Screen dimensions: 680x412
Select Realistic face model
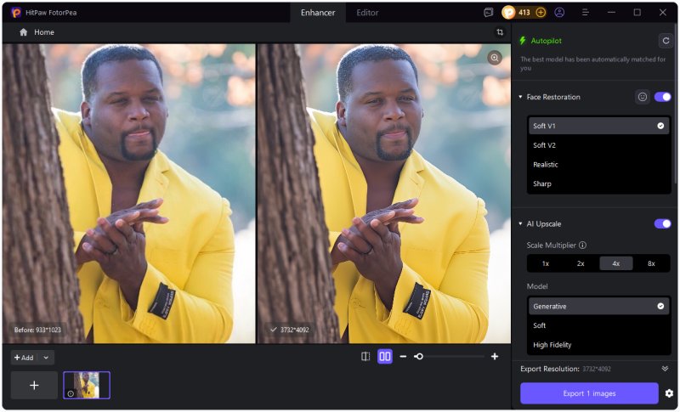pos(598,165)
